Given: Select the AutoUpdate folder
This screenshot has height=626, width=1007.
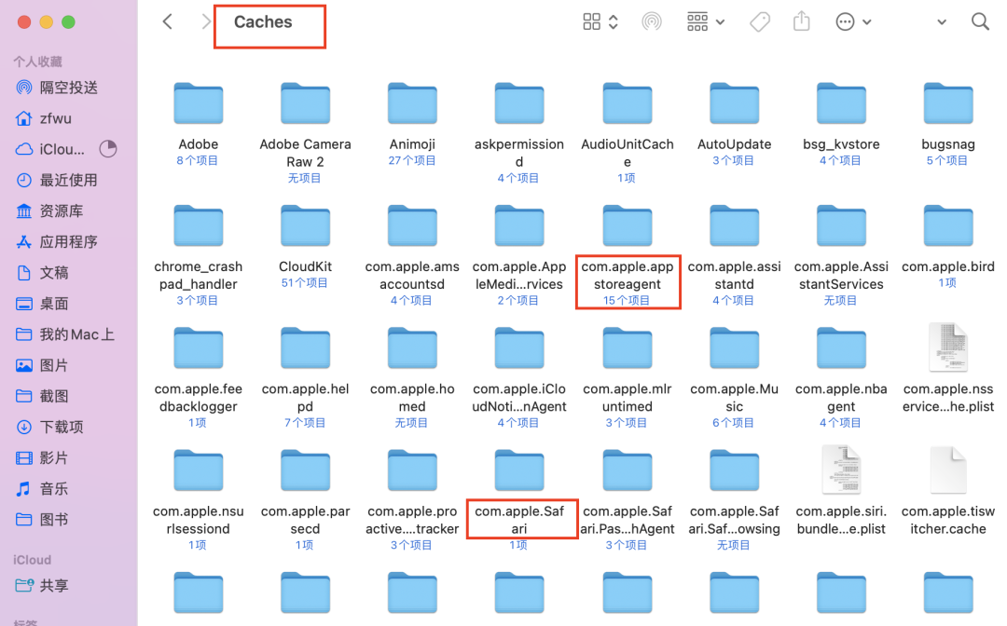Looking at the screenshot, I should pos(734,102).
